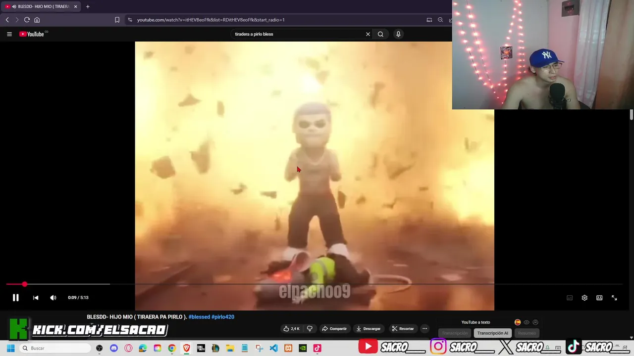Like the video with 2,4 K
The image size is (634, 356).
[x=291, y=329]
